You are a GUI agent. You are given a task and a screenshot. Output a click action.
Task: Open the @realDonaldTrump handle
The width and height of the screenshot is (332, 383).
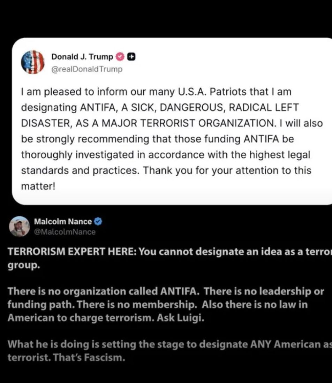tap(86, 69)
